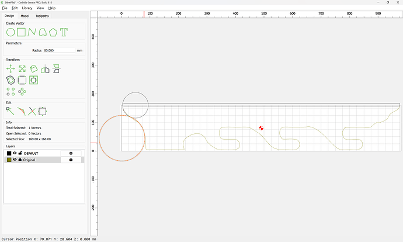403x242 pixels.
Task: Select the Rectangle vector tool
Action: [x=22, y=32]
